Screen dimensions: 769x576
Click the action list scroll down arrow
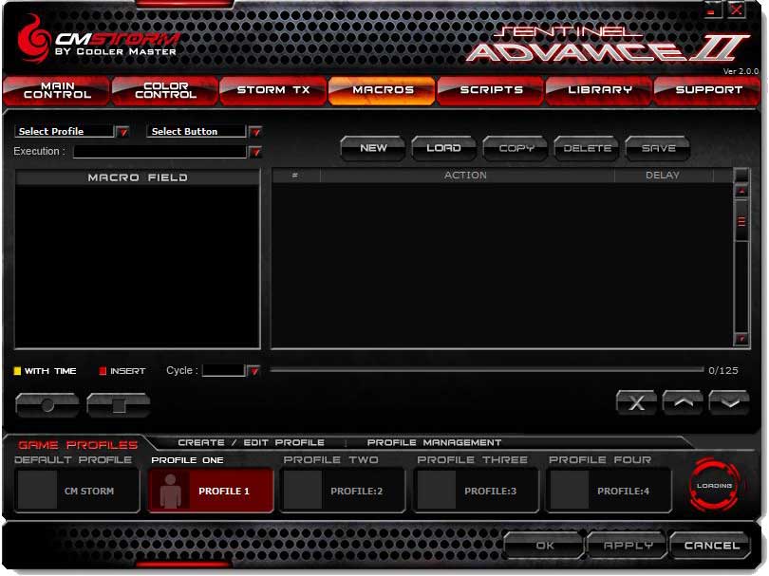click(741, 339)
